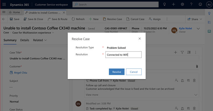The height and width of the screenshot is (111, 213).
Task: Open the Share dropdown menu
Action: point(195,19)
